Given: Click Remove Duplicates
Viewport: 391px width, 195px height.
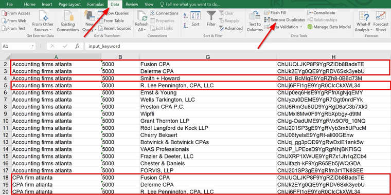Looking at the screenshot, I should 285,19.
